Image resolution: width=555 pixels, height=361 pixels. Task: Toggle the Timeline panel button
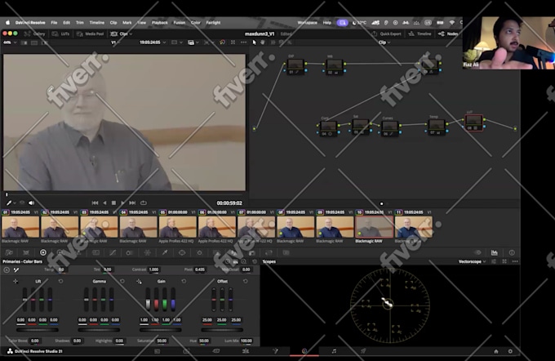tap(420, 33)
